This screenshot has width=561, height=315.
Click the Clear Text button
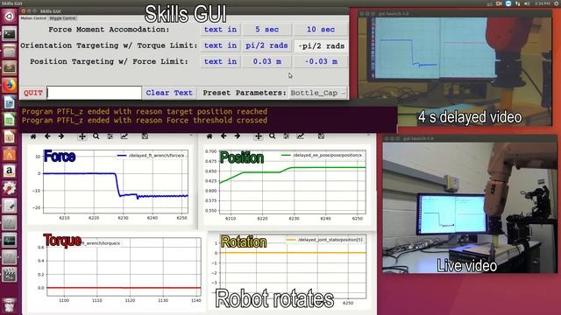tap(169, 93)
